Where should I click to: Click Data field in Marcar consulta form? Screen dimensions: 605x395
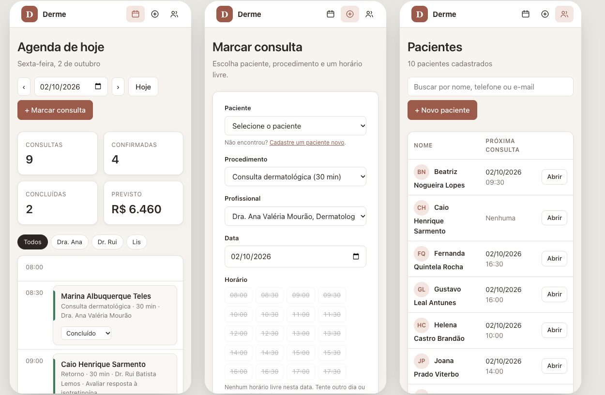click(x=295, y=256)
